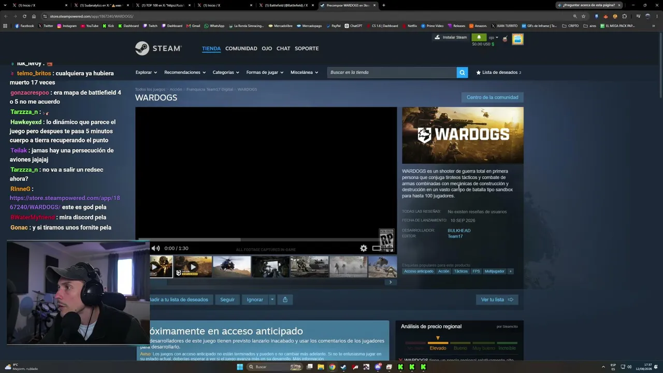The width and height of the screenshot is (663, 373).
Task: Open the YouTube bookmark
Action: point(90,26)
